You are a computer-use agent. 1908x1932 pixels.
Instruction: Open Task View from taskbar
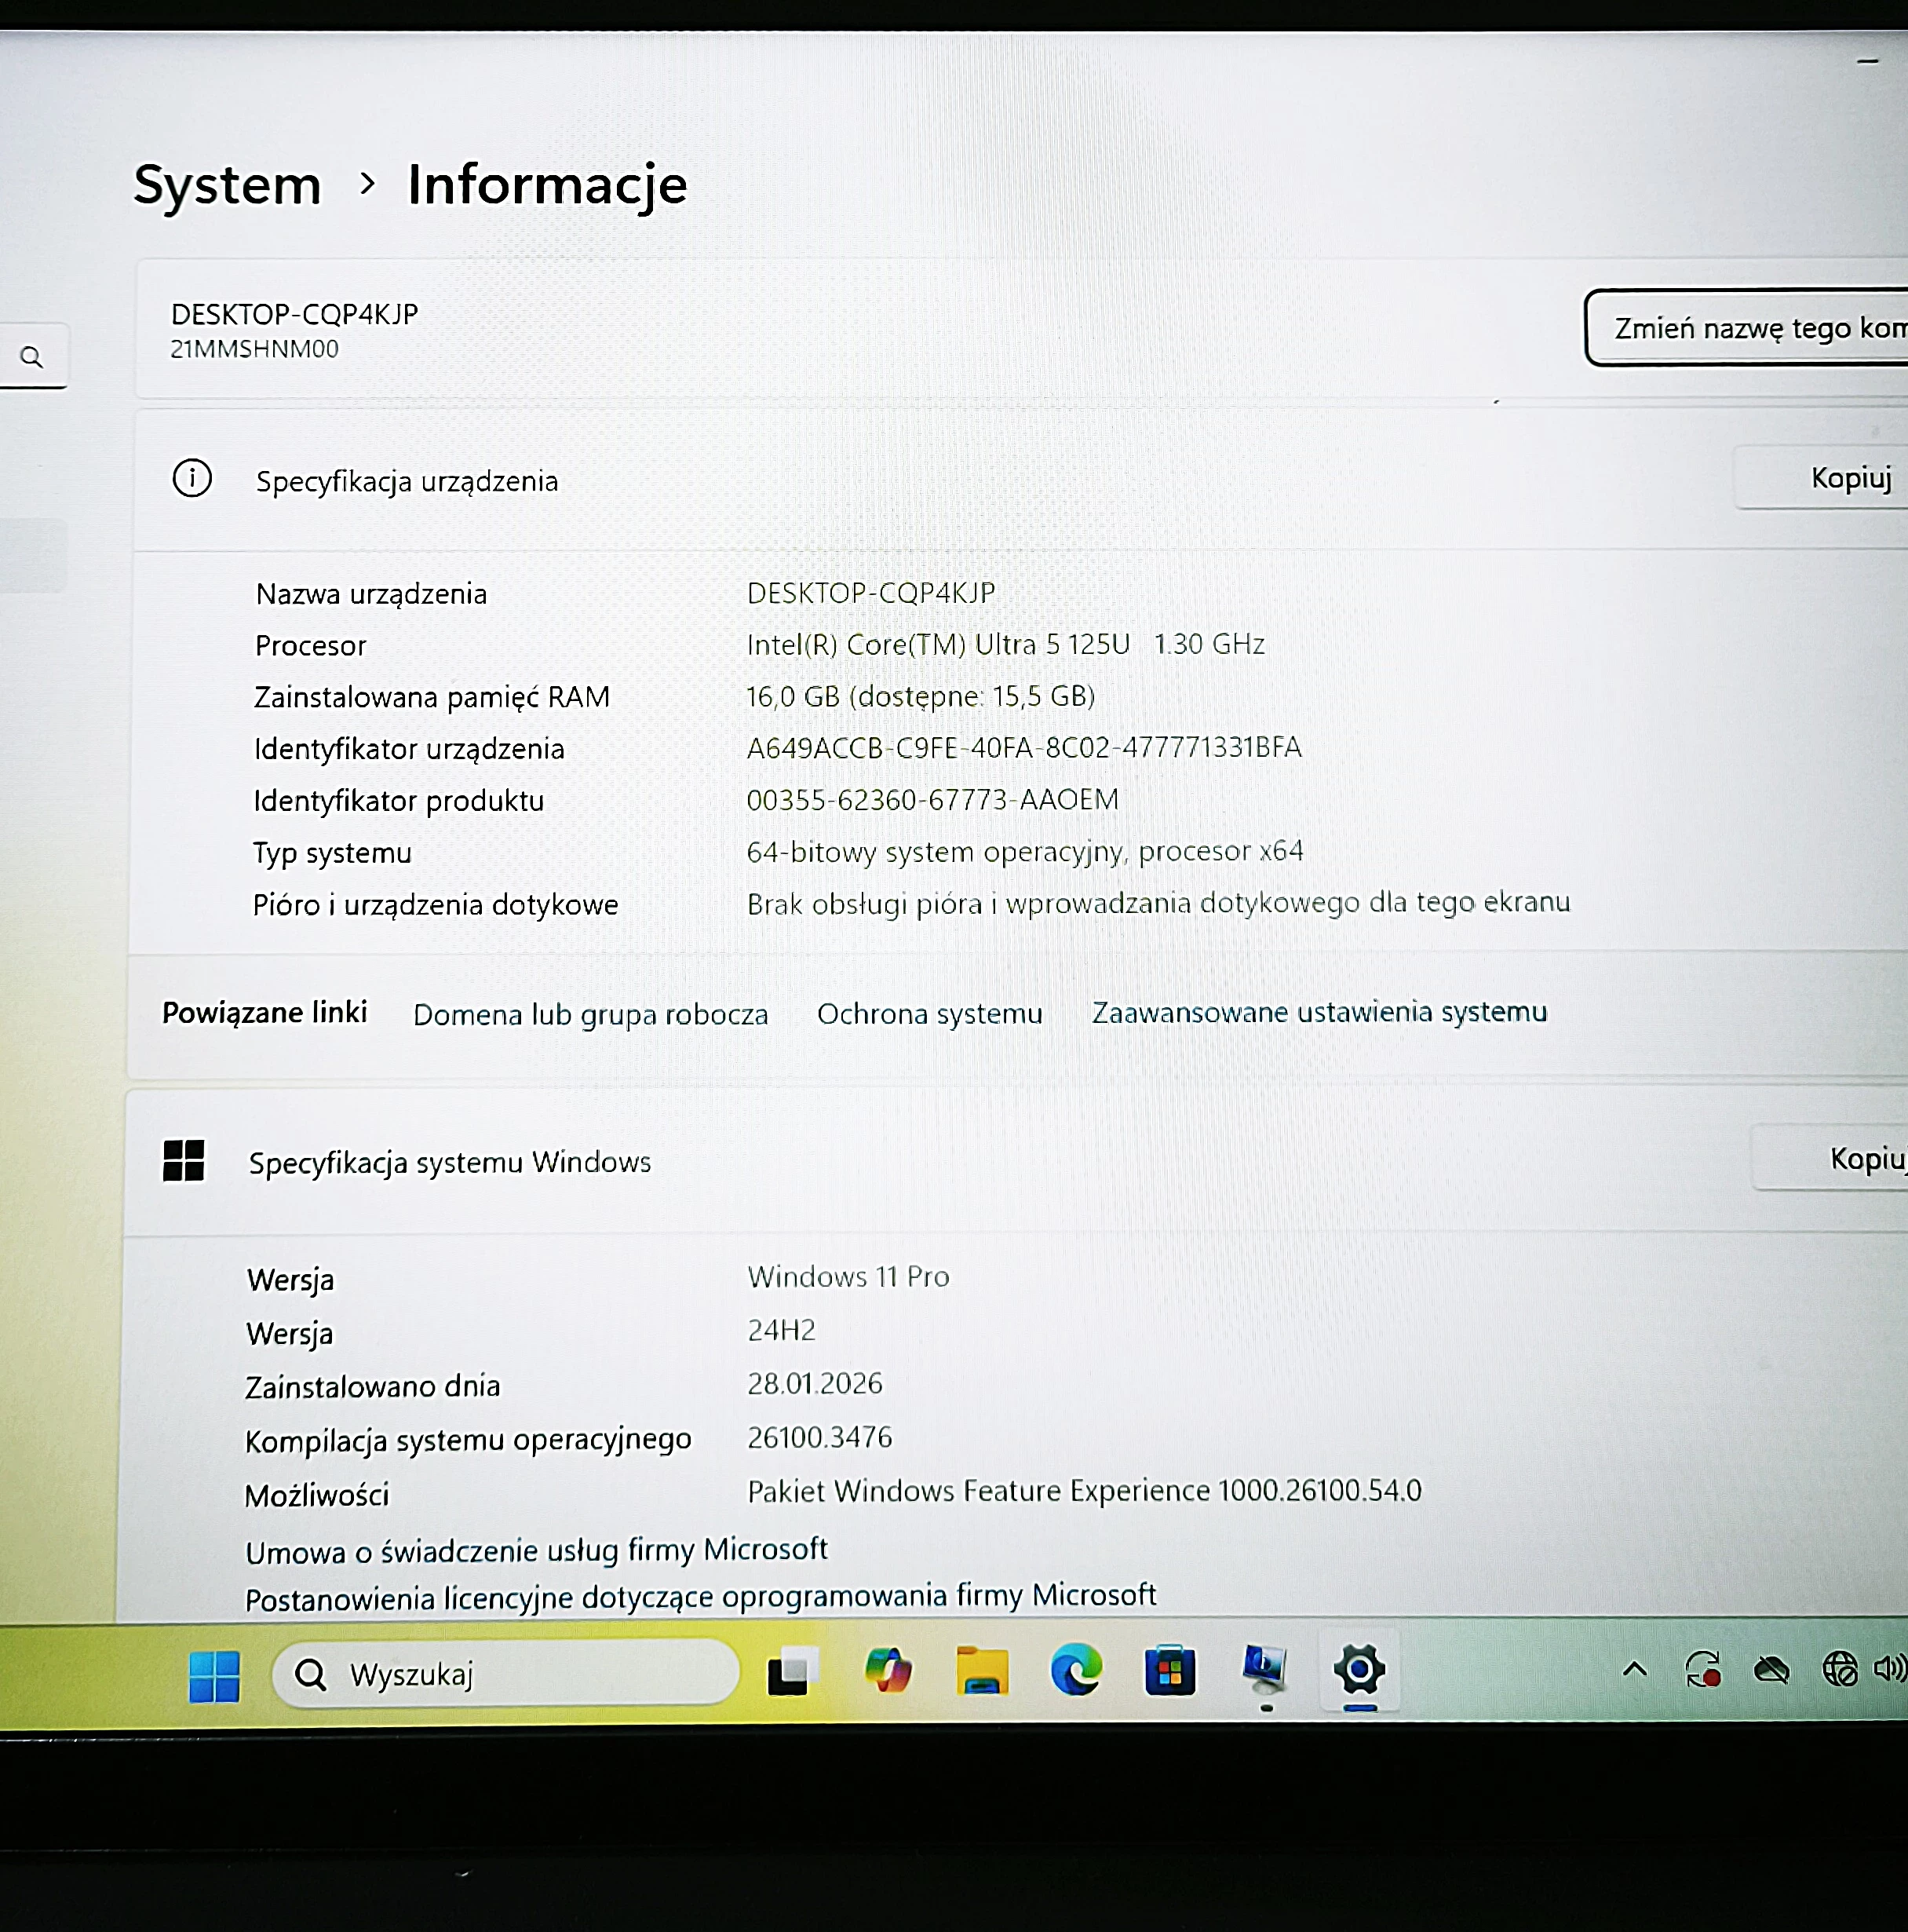[791, 1672]
